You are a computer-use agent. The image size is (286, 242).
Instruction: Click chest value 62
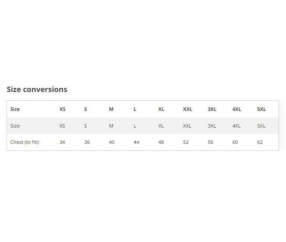(260, 142)
